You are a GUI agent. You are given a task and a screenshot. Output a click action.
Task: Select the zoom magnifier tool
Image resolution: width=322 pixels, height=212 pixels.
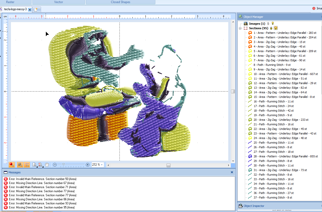pyautogui.click(x=34, y=165)
